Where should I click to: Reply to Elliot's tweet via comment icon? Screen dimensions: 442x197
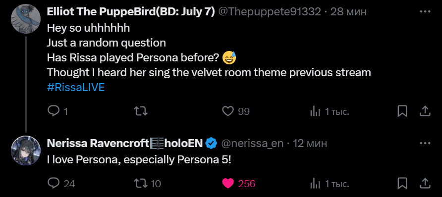[x=54, y=111]
